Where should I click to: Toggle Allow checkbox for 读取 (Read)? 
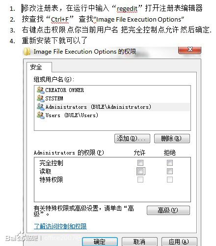(x=140, y=171)
